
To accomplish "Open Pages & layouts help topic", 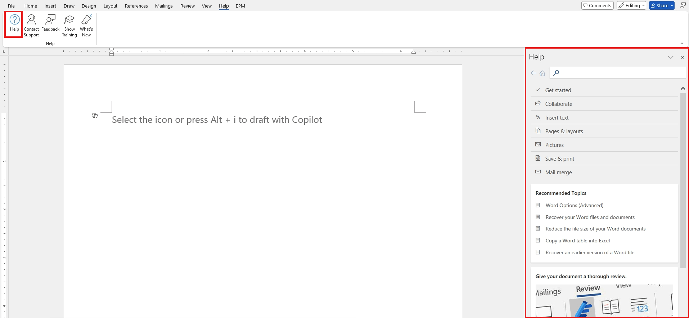I will (x=604, y=131).
